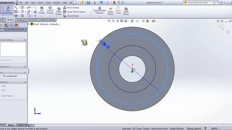Viewport: 232px width, 130px height.
Task: Toggle Rapid Sketch
Action: point(126,11)
